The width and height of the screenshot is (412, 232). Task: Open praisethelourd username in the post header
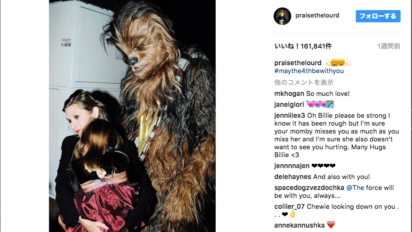317,15
